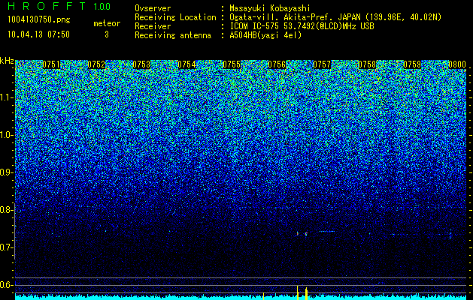Screen dimensions: 473x300
Task: Click the 0.8 kHz axis label
Action: click(7, 210)
